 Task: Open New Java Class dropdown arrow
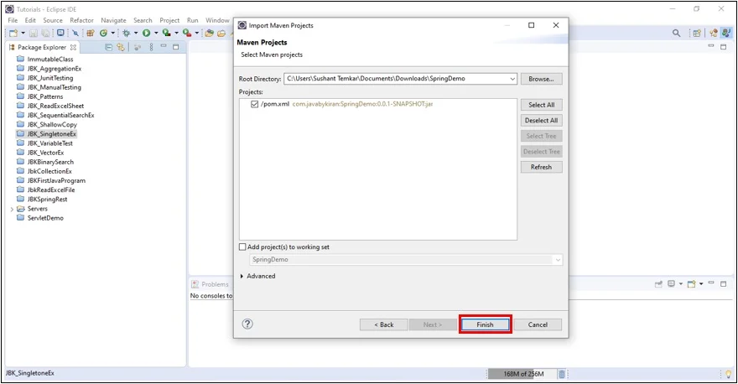point(112,33)
